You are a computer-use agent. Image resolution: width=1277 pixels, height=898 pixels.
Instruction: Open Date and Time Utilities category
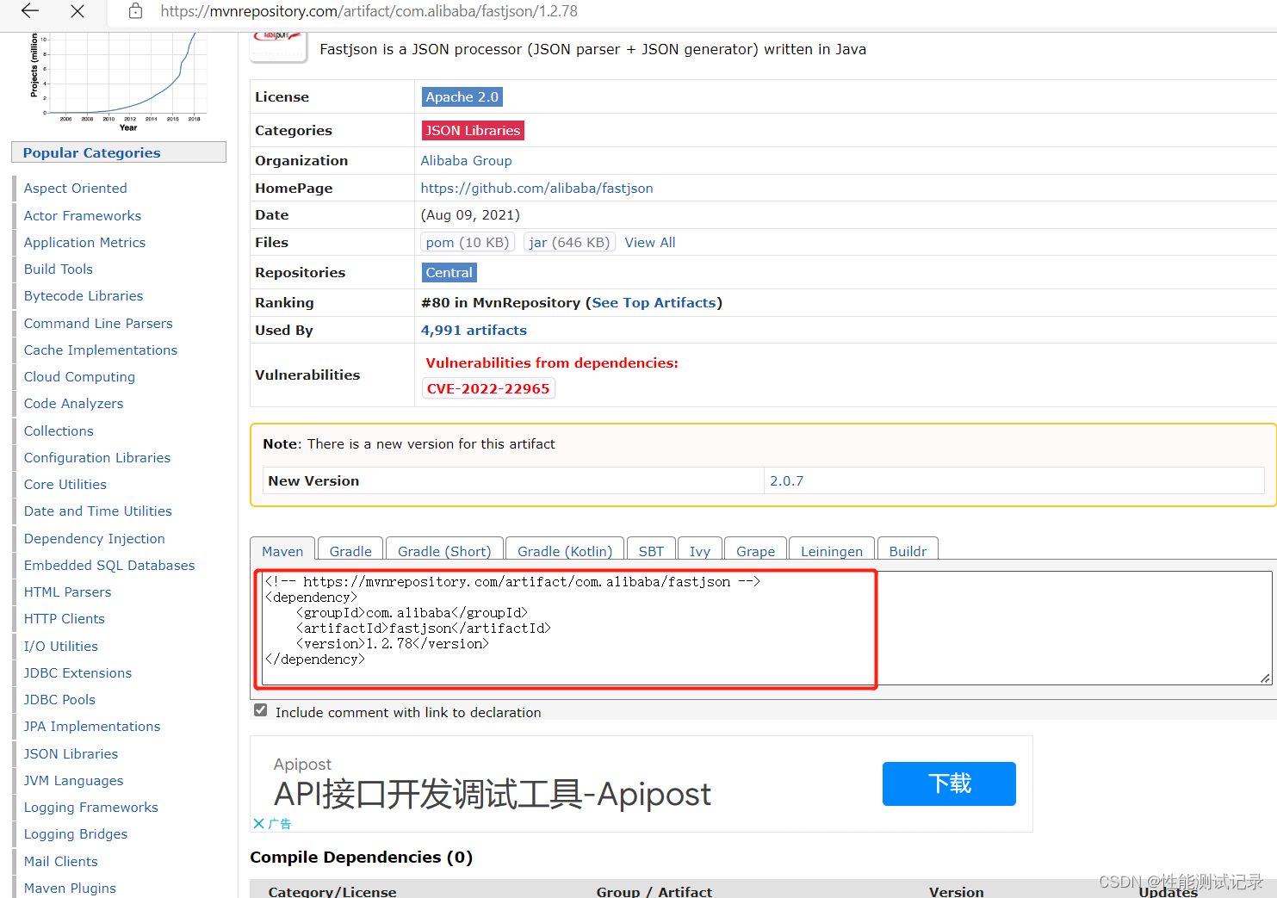97,511
